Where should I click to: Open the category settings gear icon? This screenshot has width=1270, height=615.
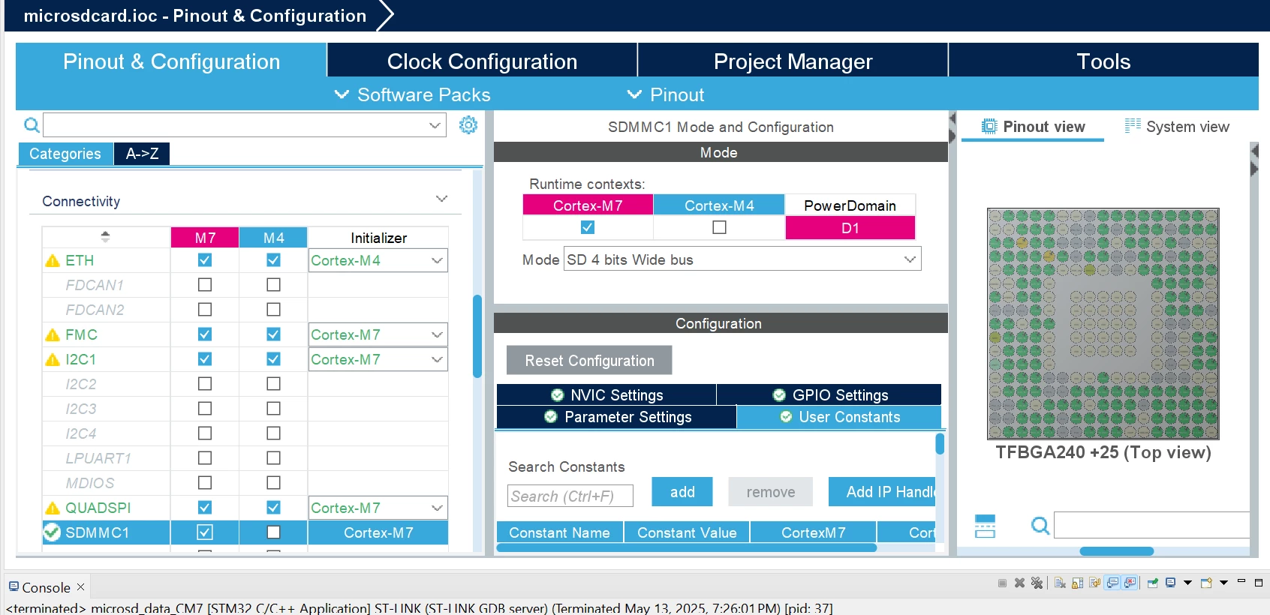pyautogui.click(x=468, y=124)
